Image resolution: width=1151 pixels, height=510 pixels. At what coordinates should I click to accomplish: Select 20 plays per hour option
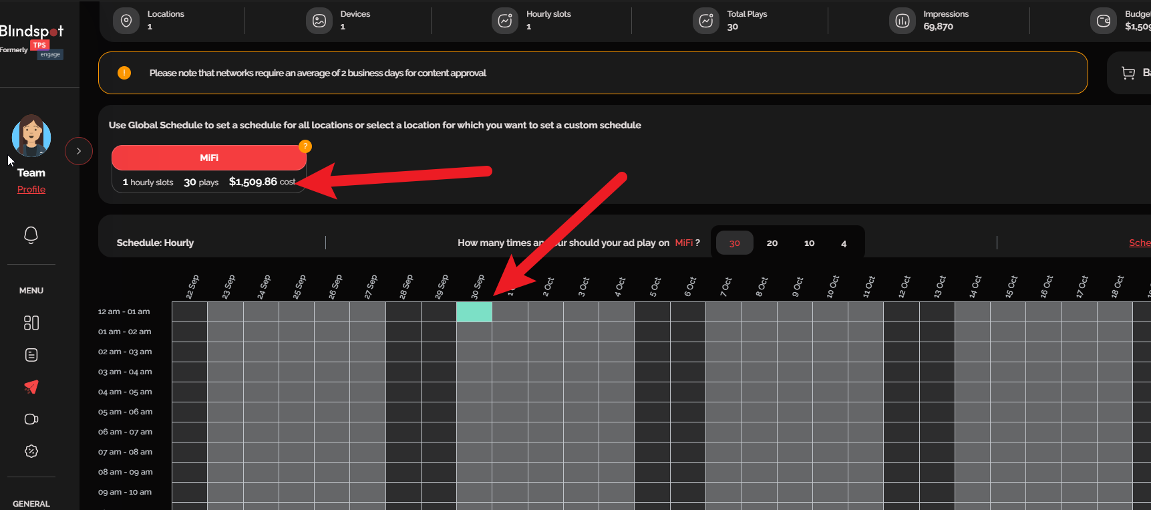click(x=772, y=243)
